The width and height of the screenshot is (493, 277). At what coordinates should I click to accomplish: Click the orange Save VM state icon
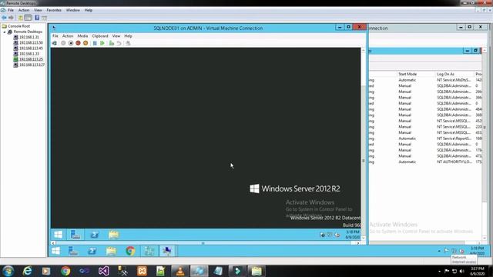point(86,43)
